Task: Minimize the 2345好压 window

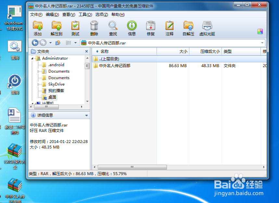Action: 239,5
